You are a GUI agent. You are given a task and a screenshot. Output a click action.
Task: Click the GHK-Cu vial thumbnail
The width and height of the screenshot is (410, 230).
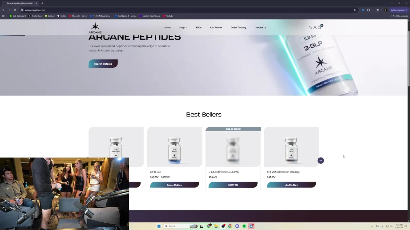(175, 147)
